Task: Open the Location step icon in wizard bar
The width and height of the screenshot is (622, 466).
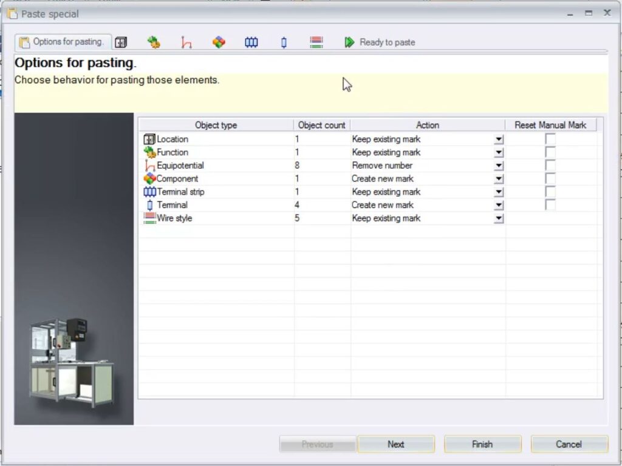Action: tap(121, 42)
